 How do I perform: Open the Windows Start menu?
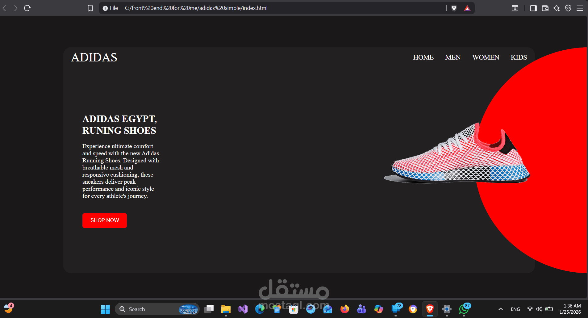point(105,309)
